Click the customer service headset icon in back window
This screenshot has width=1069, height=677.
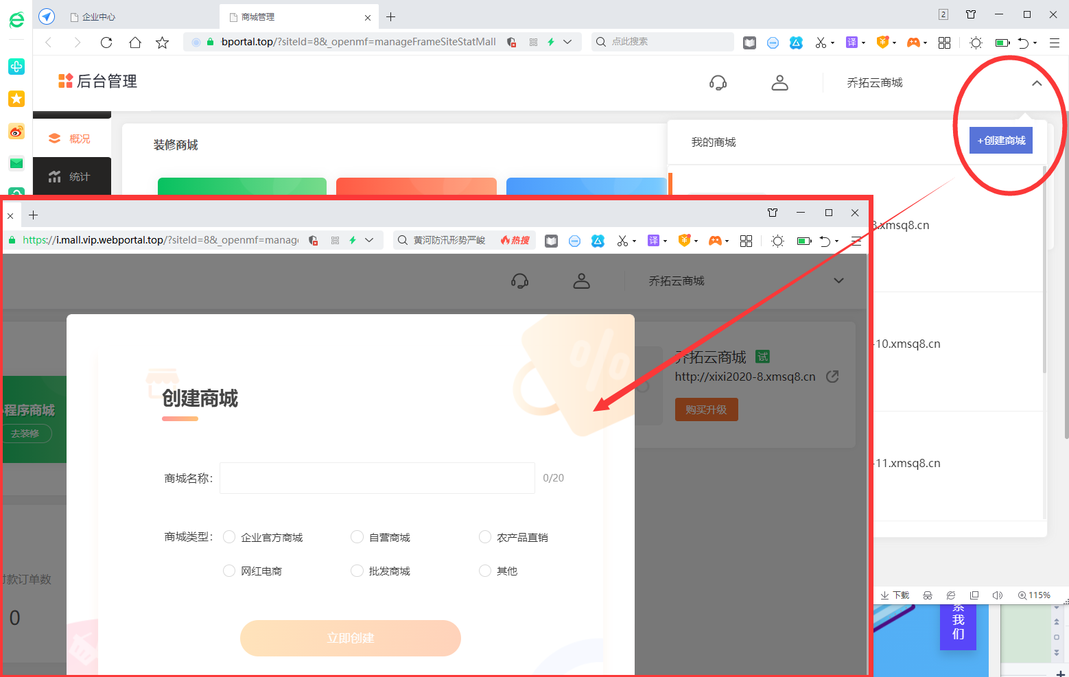tap(718, 83)
